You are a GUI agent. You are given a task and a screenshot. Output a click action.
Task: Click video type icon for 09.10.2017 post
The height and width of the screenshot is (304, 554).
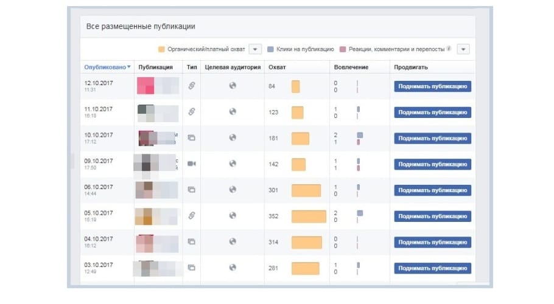pos(192,164)
